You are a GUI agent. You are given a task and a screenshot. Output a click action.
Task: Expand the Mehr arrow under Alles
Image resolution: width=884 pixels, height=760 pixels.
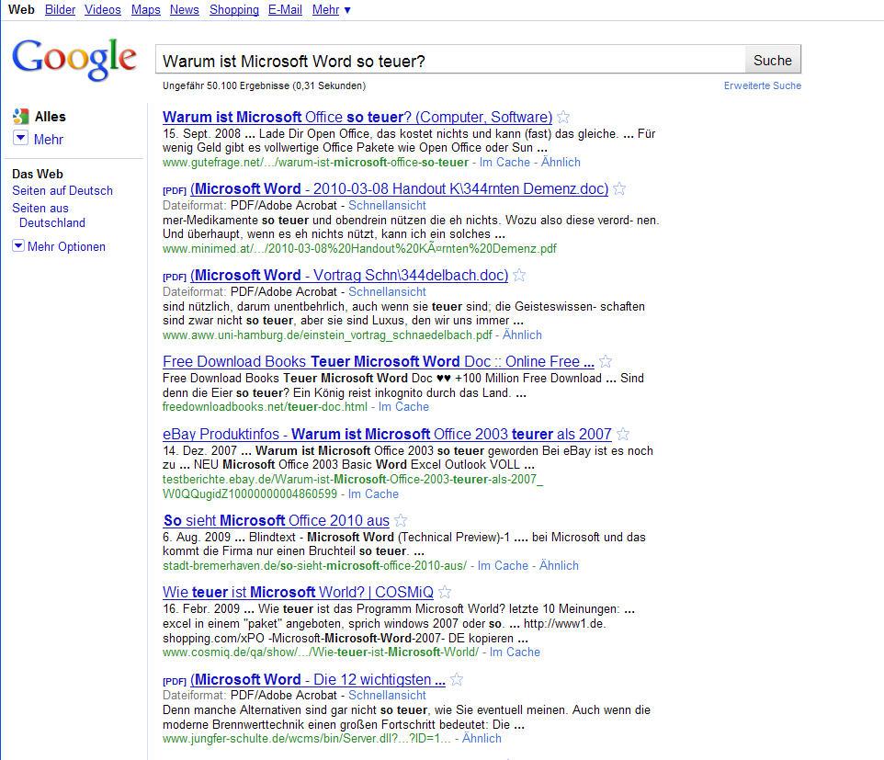[x=20, y=139]
